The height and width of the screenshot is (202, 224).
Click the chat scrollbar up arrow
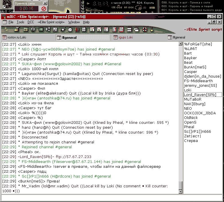(180, 44)
